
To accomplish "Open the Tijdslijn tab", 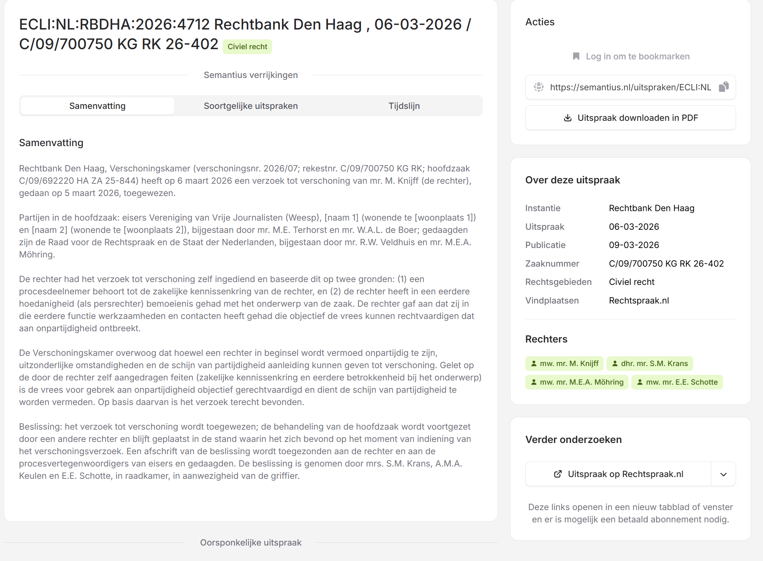I will point(404,106).
